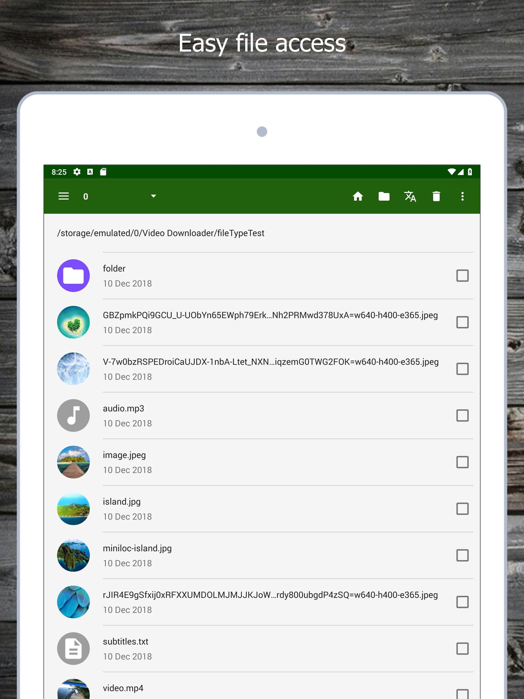Screen dimensions: 524x699
Task: Open the video.mp4 thumbnail
Action: (73, 689)
